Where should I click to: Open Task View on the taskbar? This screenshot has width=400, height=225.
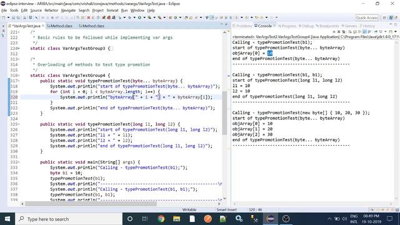pos(145,219)
